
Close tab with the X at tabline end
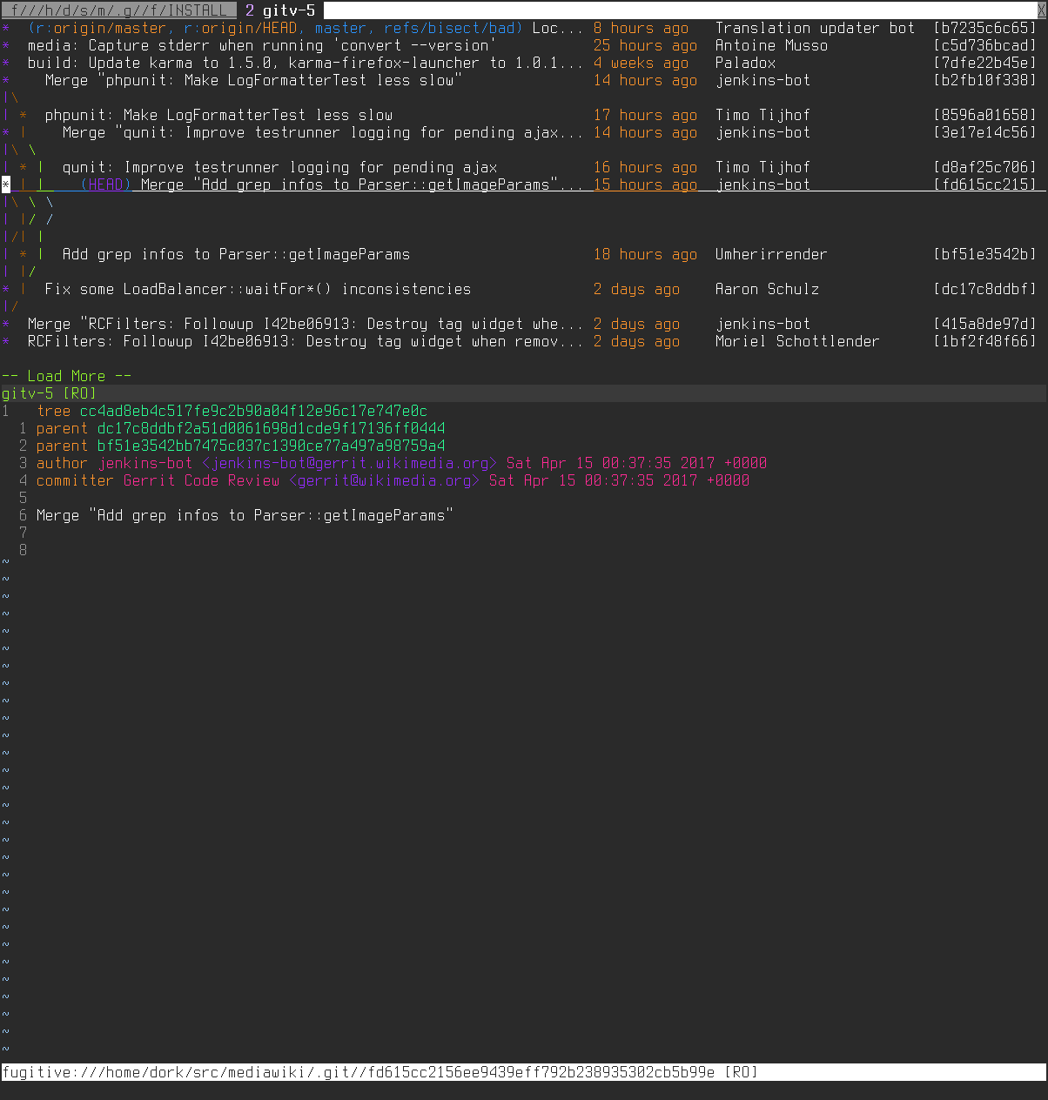(x=1041, y=10)
